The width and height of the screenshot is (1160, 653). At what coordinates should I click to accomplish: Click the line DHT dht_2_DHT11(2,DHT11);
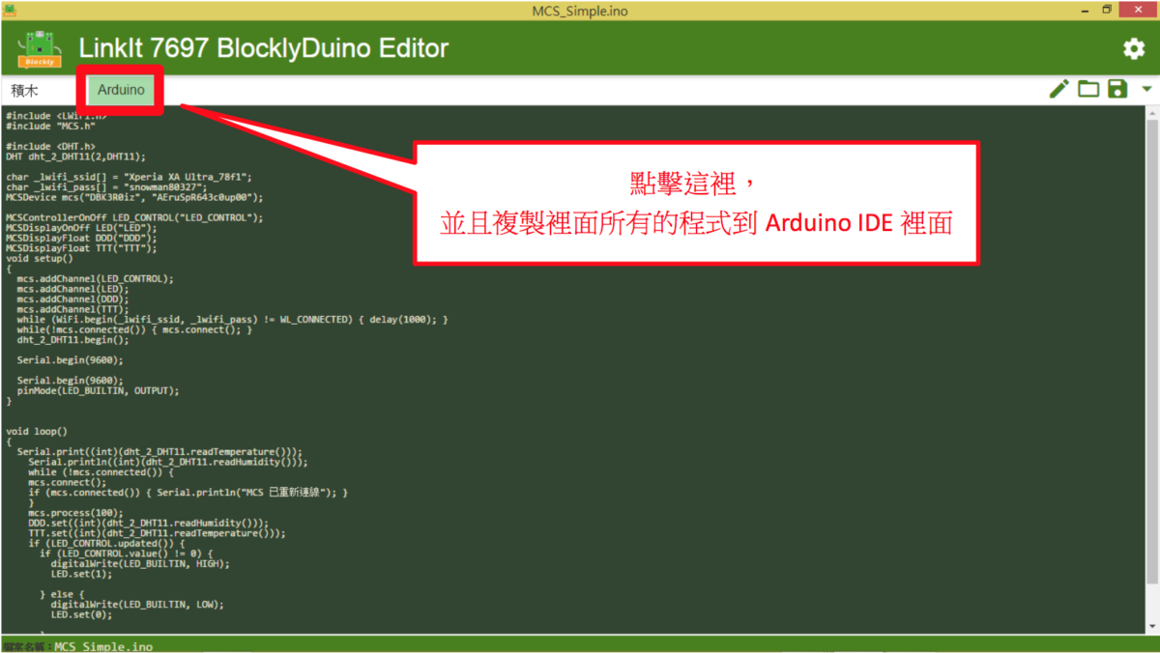click(75, 156)
